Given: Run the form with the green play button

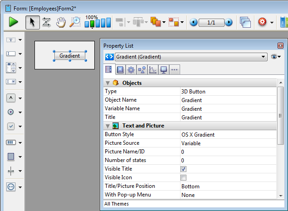Looking at the screenshot, I should coord(14,22).
